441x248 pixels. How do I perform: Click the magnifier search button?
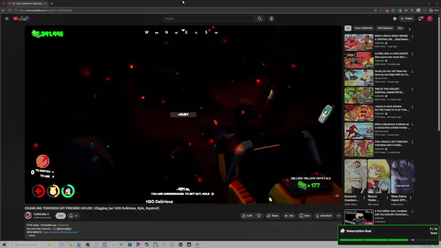(260, 19)
